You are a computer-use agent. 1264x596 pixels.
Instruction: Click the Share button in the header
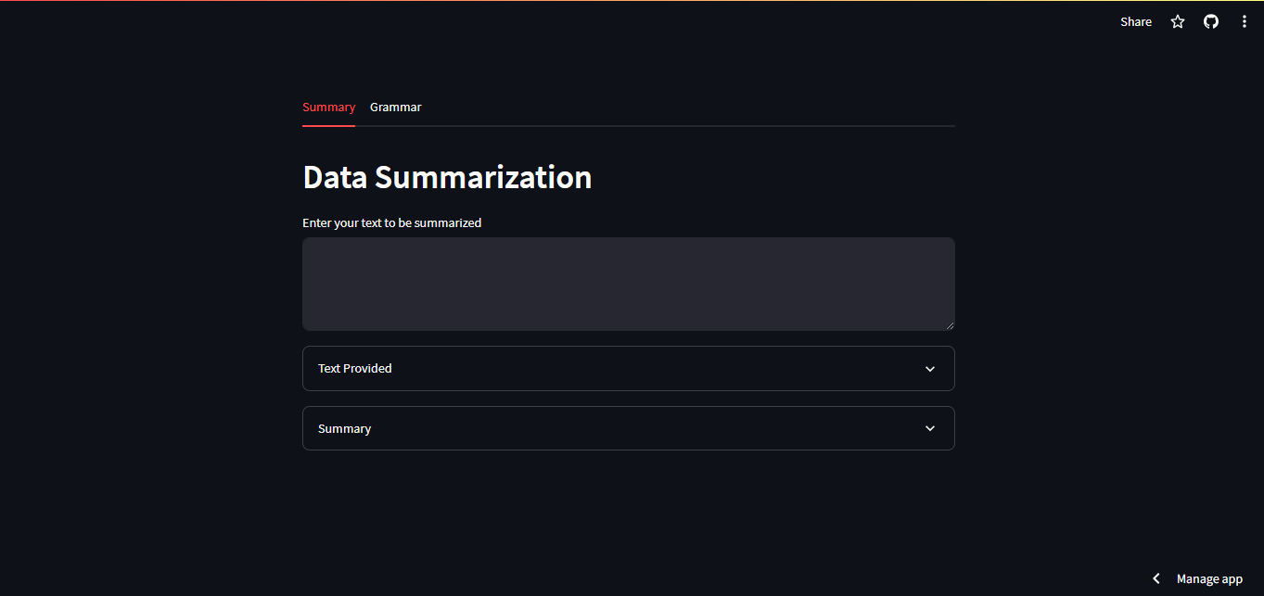tap(1135, 21)
